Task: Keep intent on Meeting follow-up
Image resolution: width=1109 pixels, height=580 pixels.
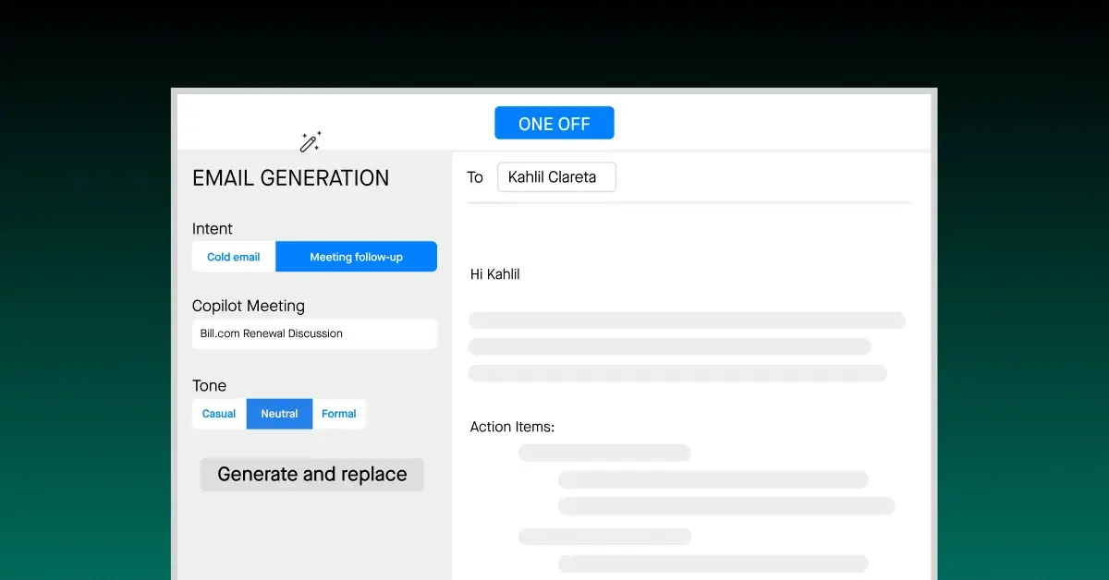Action: point(356,256)
